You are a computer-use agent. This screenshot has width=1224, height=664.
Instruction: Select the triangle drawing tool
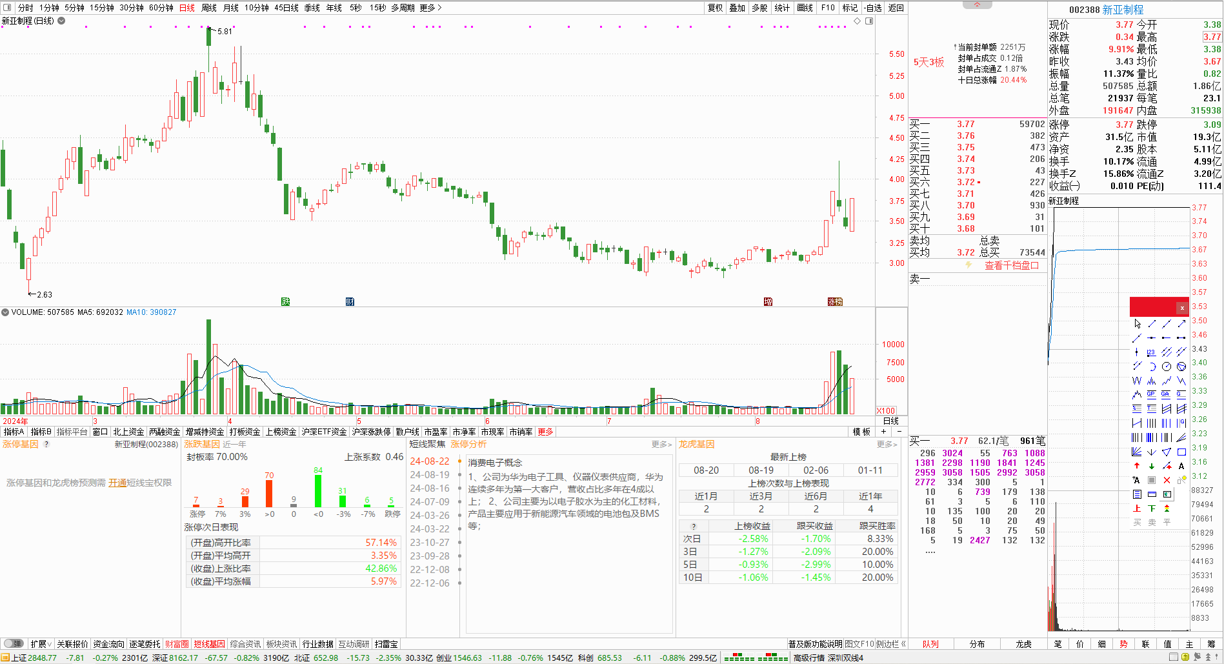click(1167, 452)
